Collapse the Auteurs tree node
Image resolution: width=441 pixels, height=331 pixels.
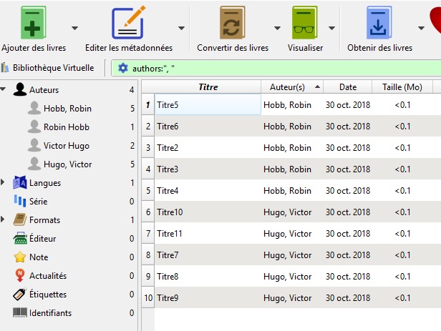click(x=4, y=90)
